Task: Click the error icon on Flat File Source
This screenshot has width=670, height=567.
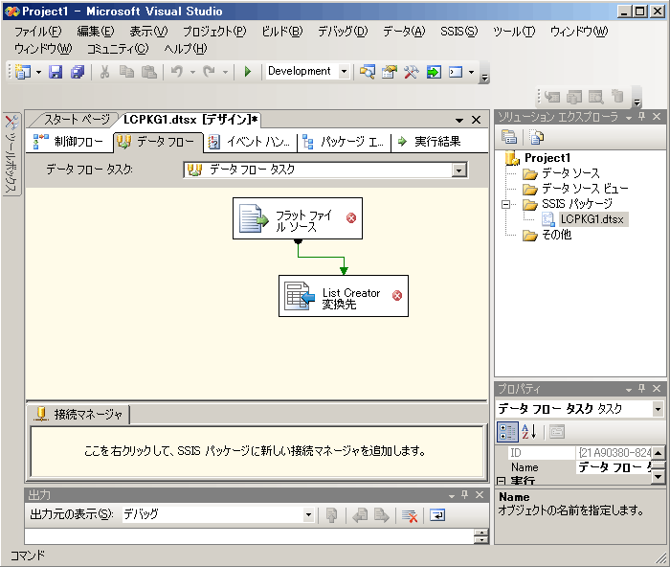Action: pos(351,218)
